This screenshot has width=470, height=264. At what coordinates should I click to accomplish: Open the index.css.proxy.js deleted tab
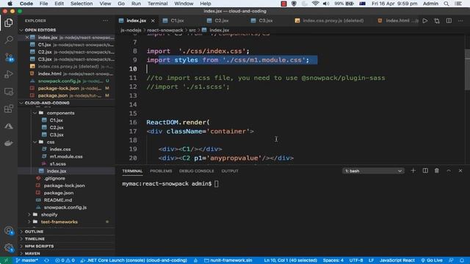click(x=333, y=21)
